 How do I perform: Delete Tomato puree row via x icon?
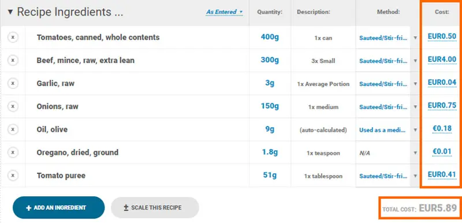[13, 176]
